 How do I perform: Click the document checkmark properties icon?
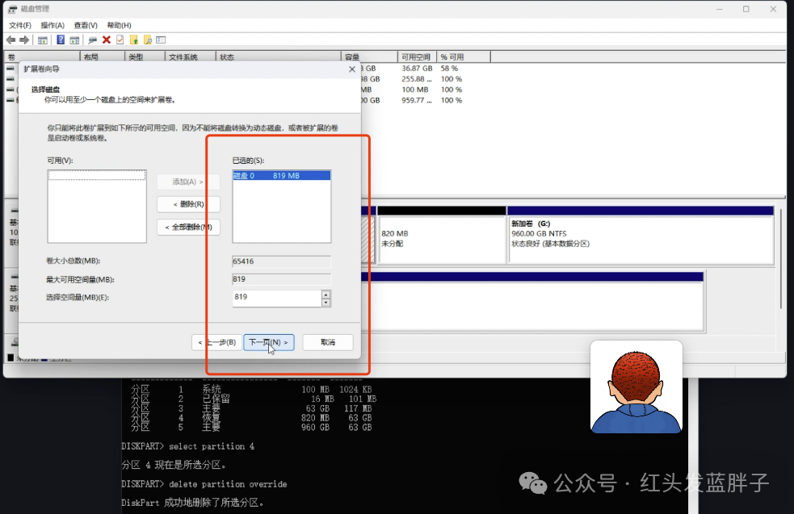click(120, 40)
